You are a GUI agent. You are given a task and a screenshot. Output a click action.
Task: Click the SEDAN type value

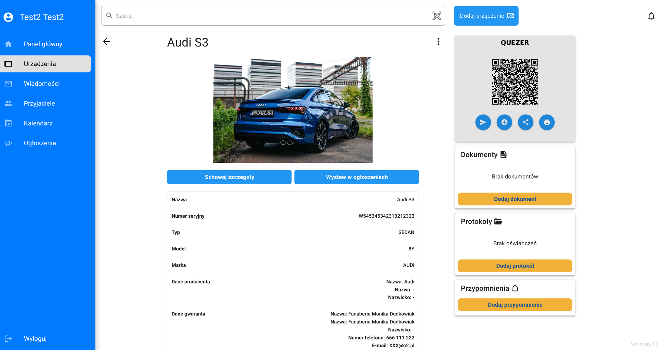[406, 232]
